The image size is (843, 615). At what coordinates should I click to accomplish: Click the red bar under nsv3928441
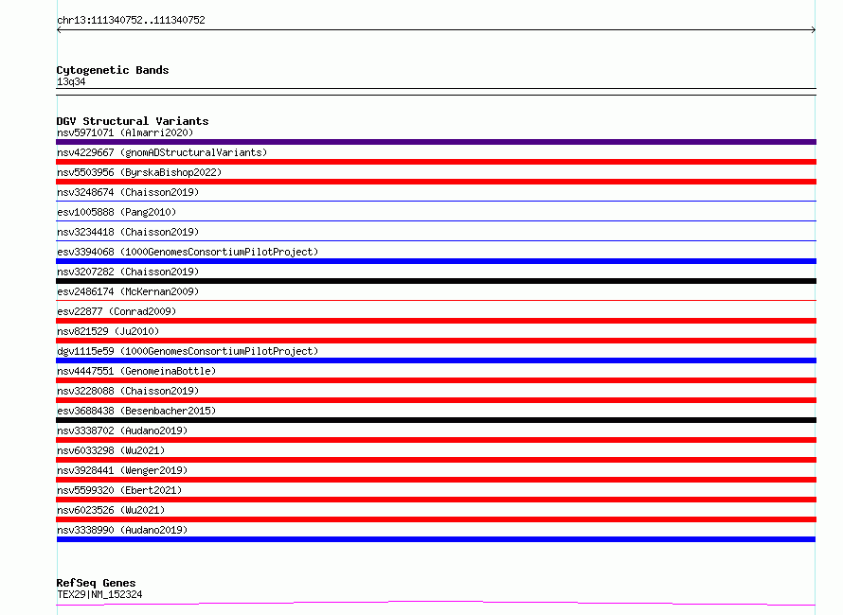tap(436, 480)
